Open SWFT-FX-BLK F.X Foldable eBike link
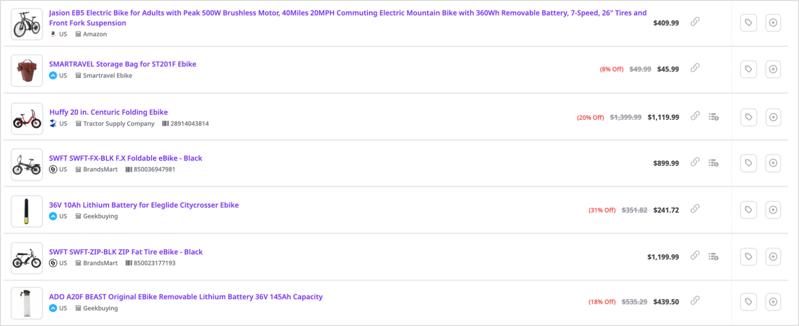This screenshot has width=799, height=326. click(x=125, y=158)
